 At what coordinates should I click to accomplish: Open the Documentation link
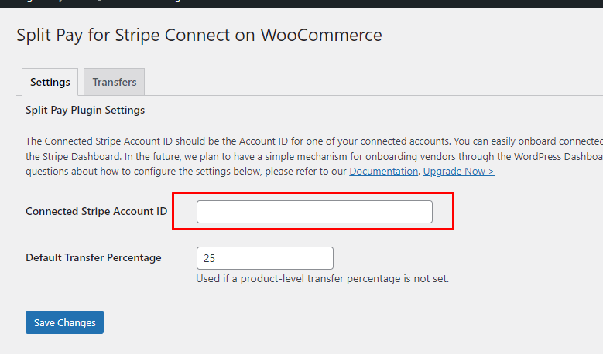pos(383,172)
